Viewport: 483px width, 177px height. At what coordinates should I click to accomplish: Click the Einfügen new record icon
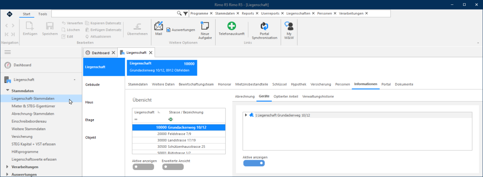point(30,26)
